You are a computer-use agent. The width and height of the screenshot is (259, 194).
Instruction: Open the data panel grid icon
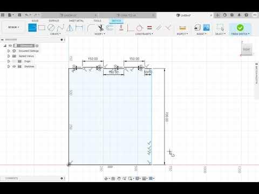3,15
